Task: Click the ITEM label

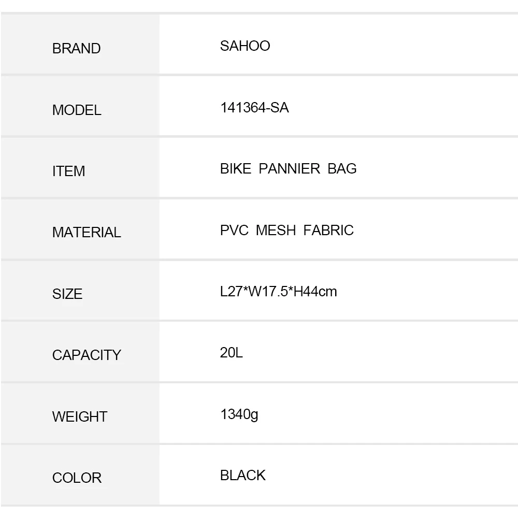Action: (68, 171)
